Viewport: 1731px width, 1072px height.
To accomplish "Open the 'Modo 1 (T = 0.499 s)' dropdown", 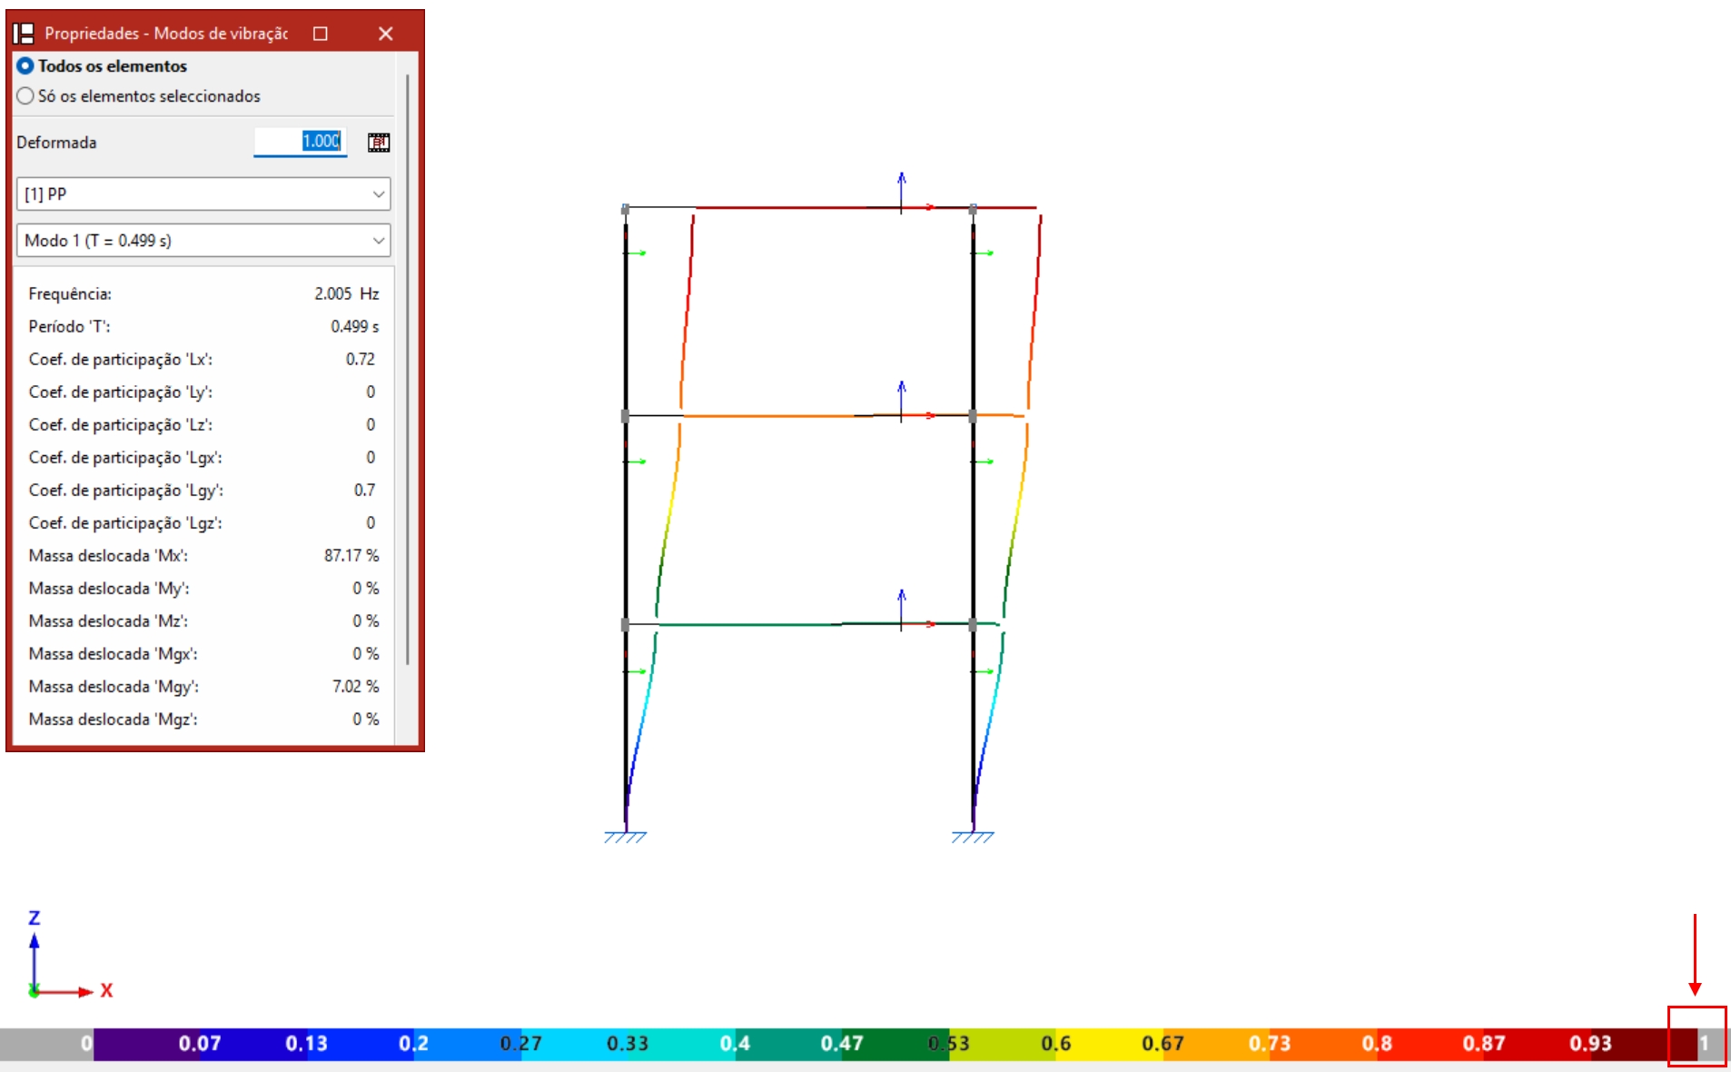I will pos(203,241).
